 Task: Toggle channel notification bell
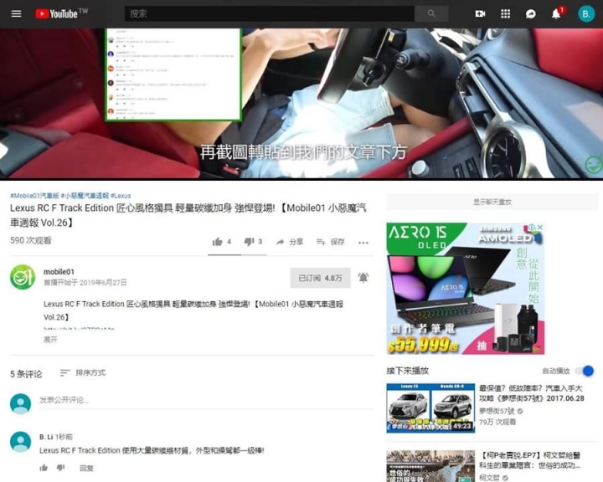tap(363, 278)
